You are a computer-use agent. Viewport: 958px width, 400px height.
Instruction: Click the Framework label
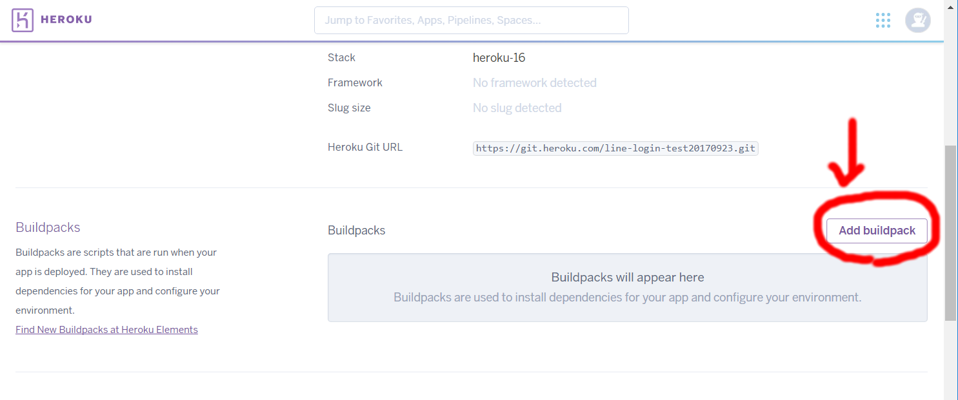tap(355, 83)
